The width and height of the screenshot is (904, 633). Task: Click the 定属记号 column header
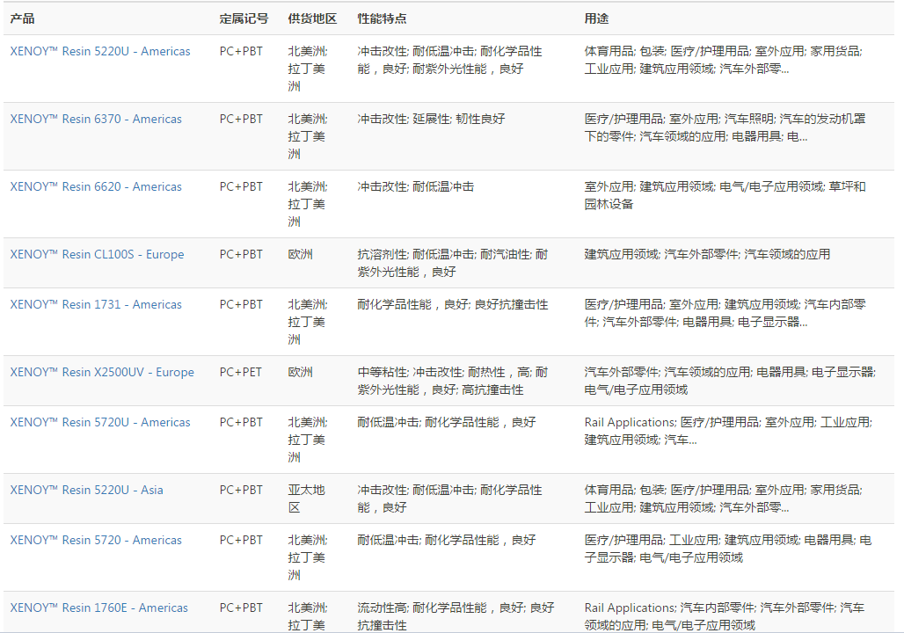click(244, 19)
